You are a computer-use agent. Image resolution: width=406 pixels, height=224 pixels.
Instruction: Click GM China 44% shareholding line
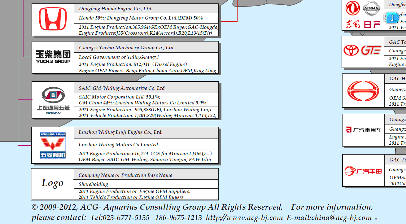[x=143, y=103]
